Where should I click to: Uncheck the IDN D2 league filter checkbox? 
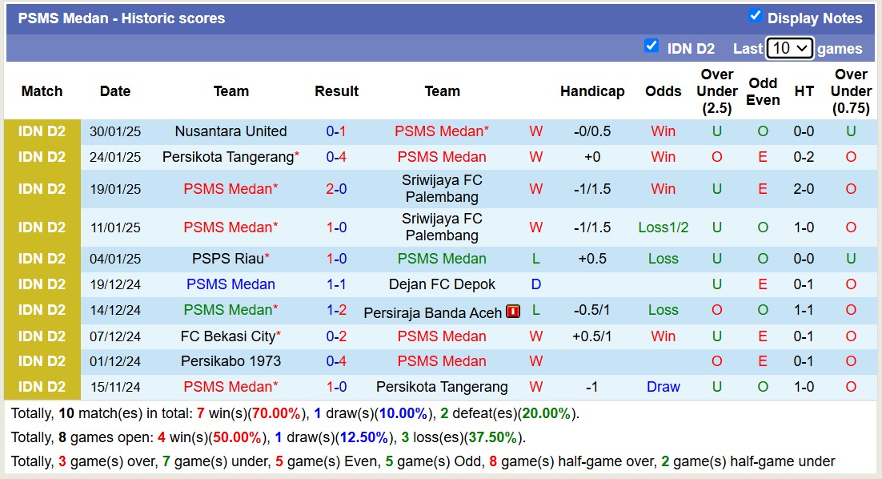651,46
